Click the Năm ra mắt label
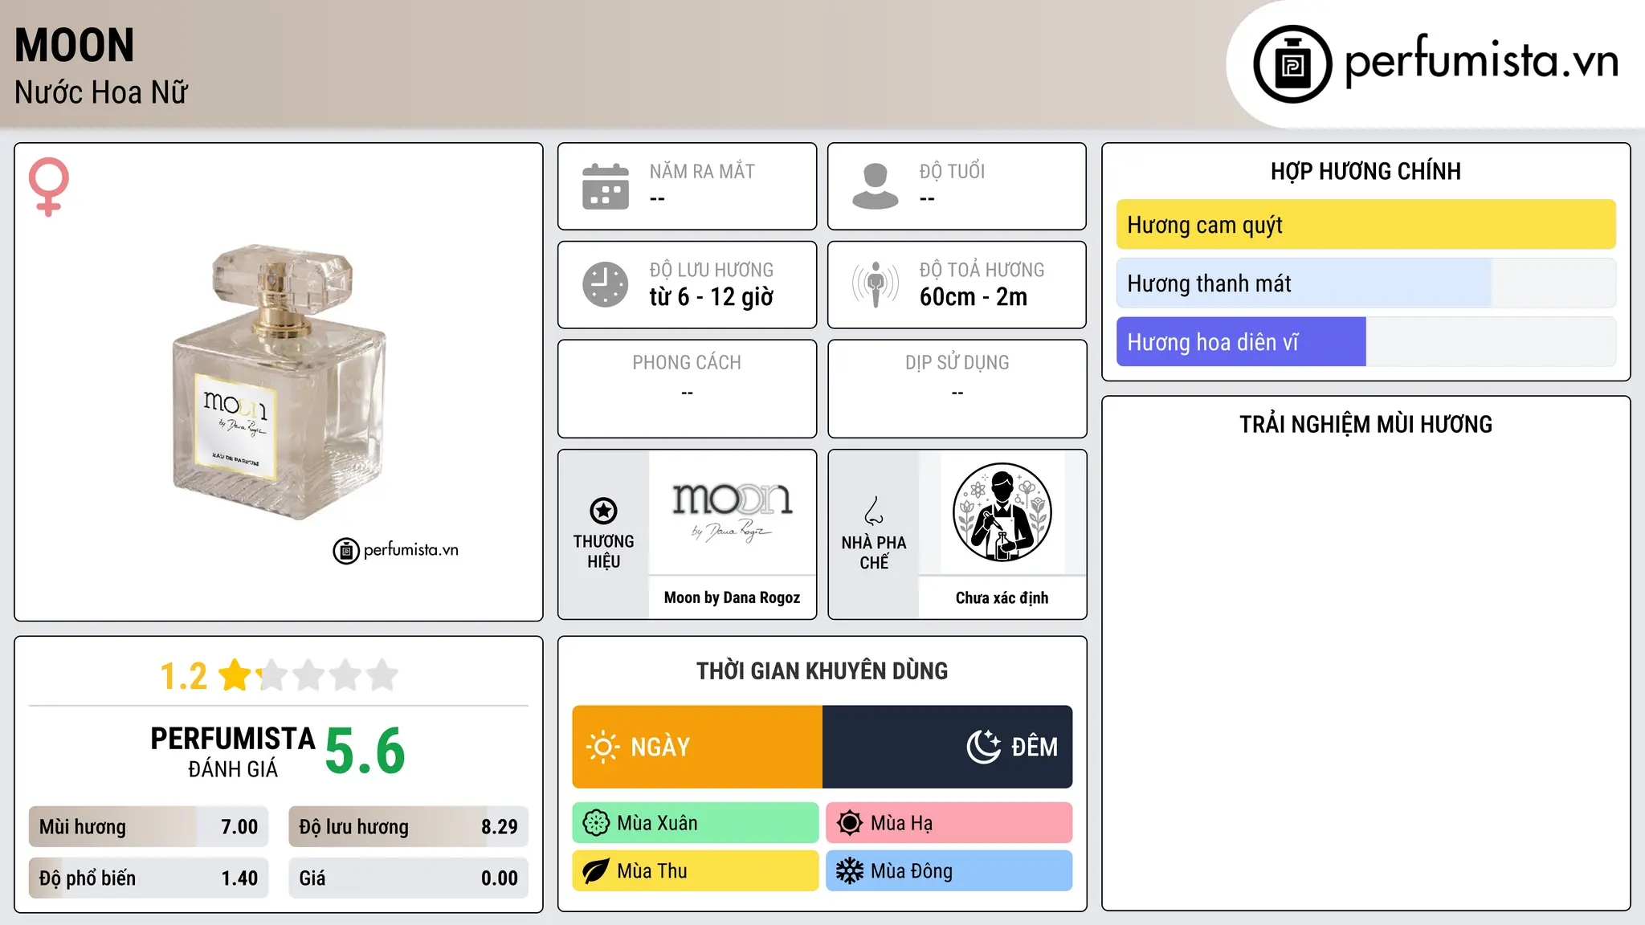This screenshot has width=1645, height=925. tap(702, 171)
